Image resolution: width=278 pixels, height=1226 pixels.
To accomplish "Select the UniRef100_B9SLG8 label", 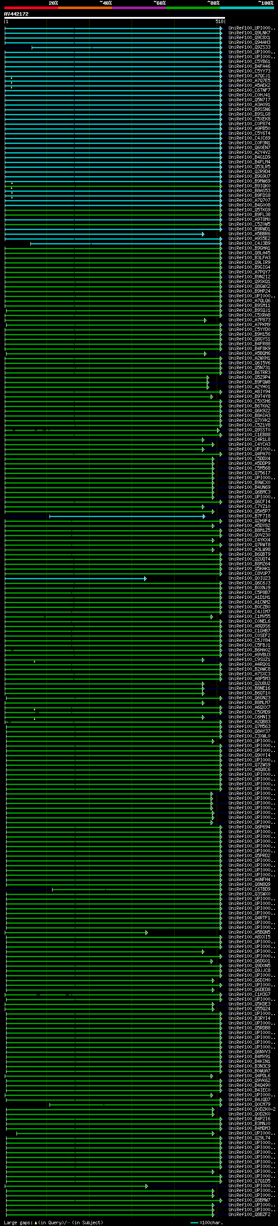I will (249, 114).
